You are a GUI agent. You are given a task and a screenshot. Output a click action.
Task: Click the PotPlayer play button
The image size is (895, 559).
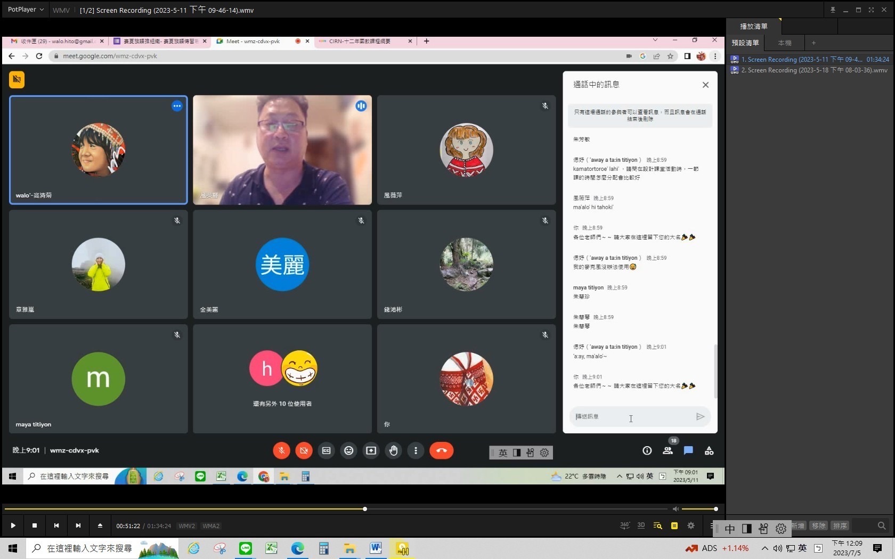13,525
